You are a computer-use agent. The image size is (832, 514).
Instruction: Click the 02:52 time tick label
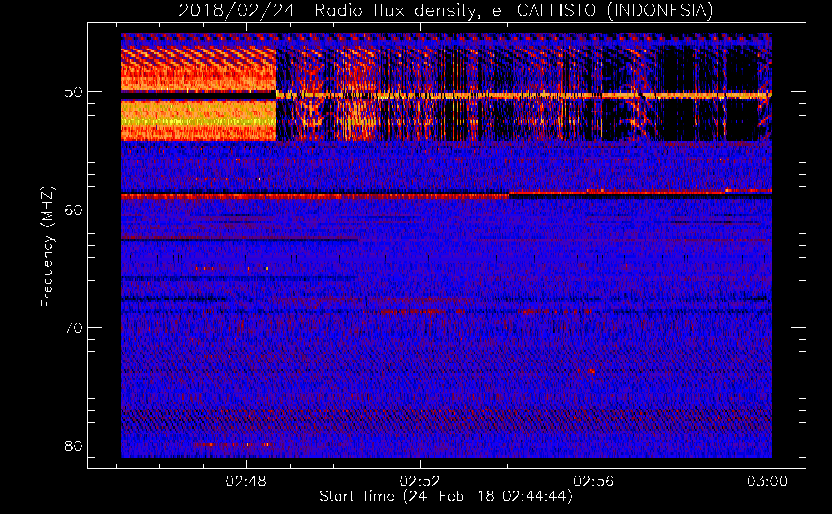420,481
